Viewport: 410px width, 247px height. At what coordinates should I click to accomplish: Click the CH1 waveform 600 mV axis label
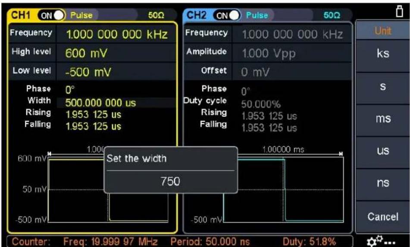point(32,159)
